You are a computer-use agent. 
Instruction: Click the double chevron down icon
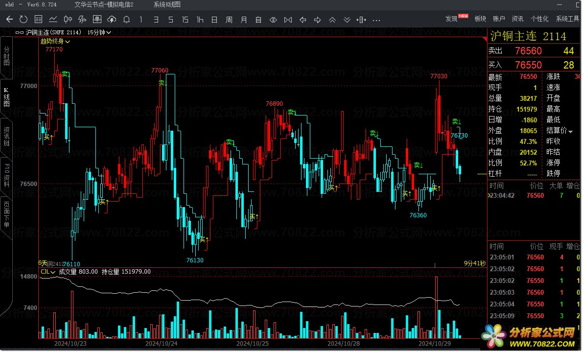click(347, 19)
